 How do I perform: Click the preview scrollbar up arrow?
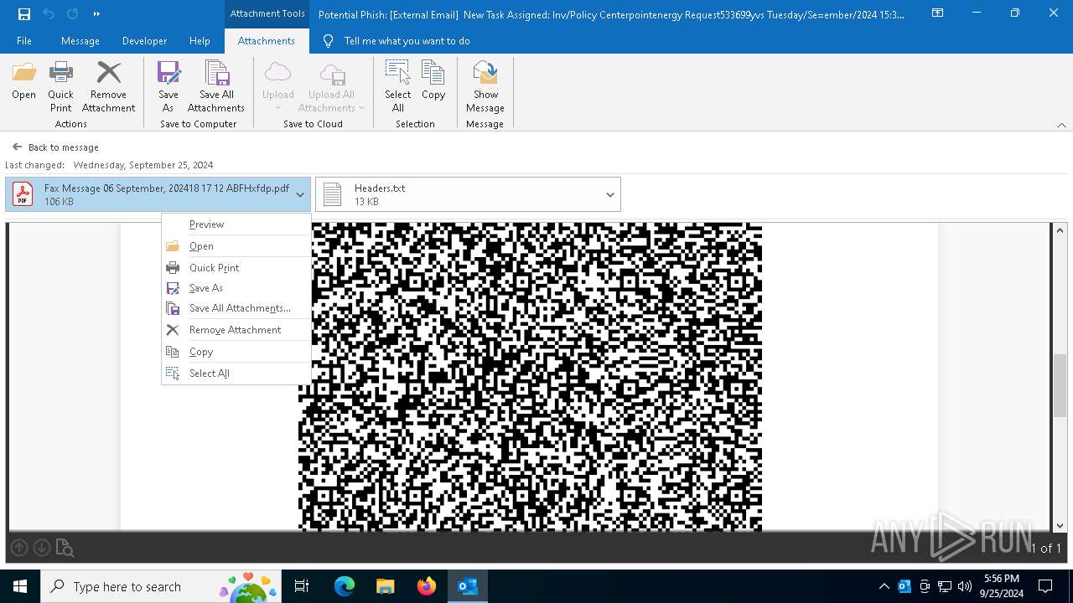(1060, 230)
